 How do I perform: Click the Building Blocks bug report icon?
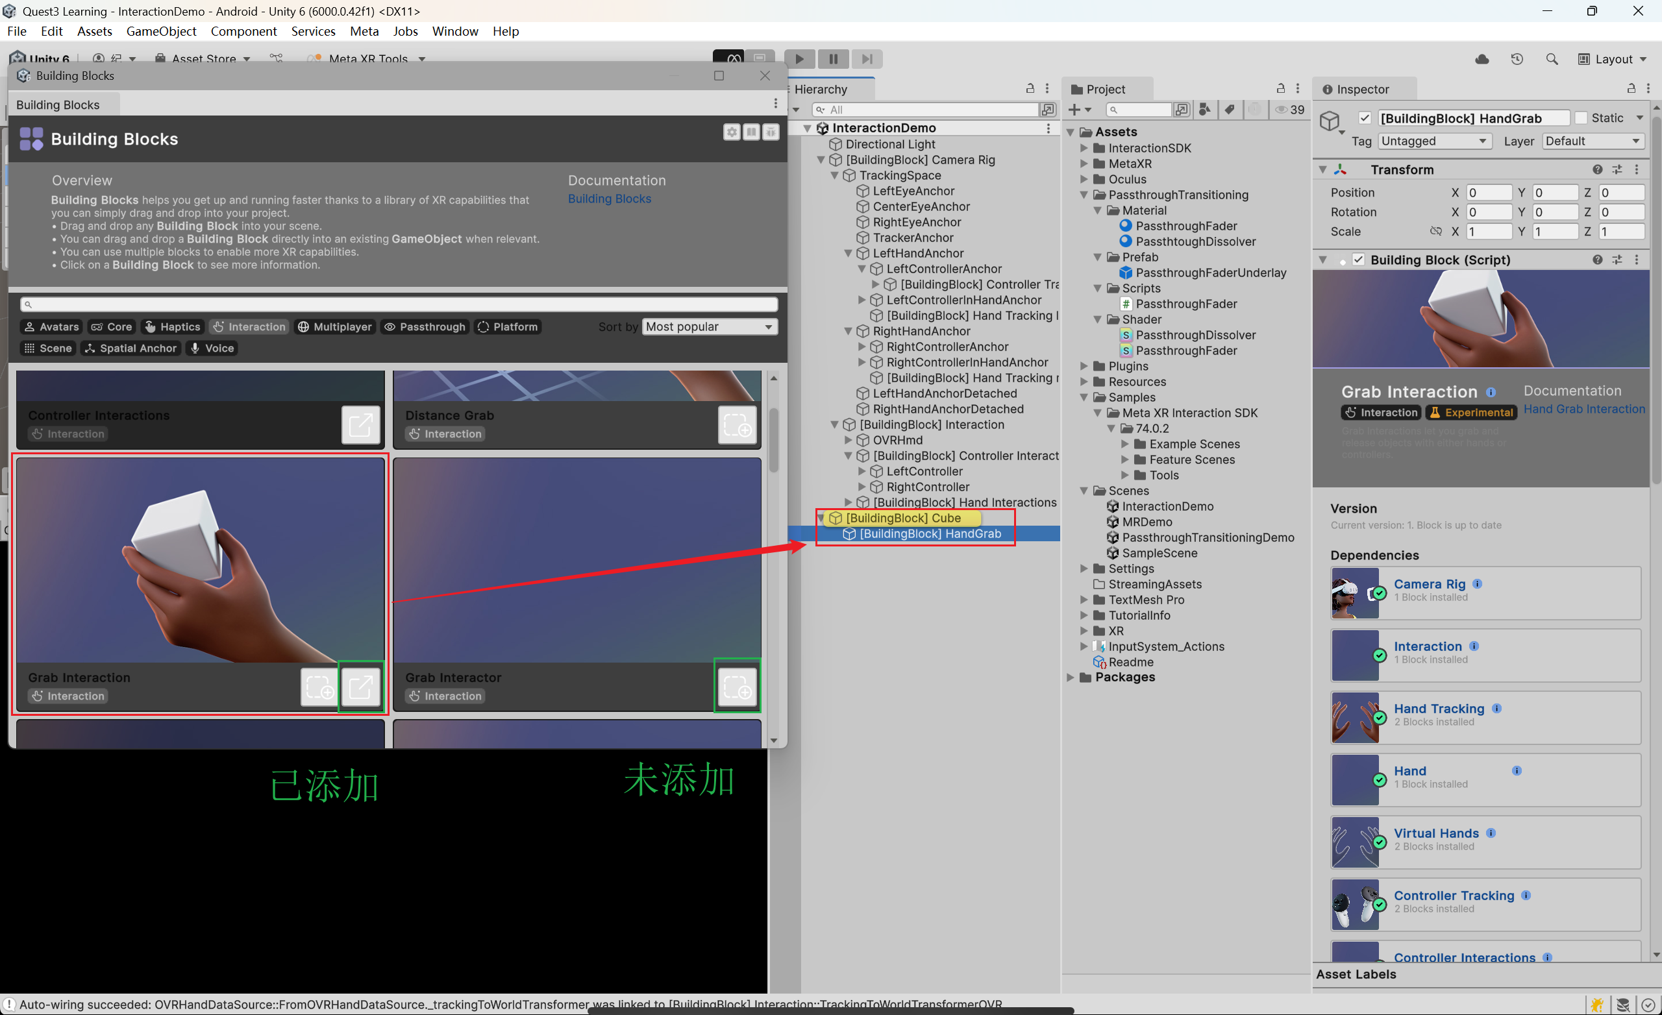[x=771, y=132]
